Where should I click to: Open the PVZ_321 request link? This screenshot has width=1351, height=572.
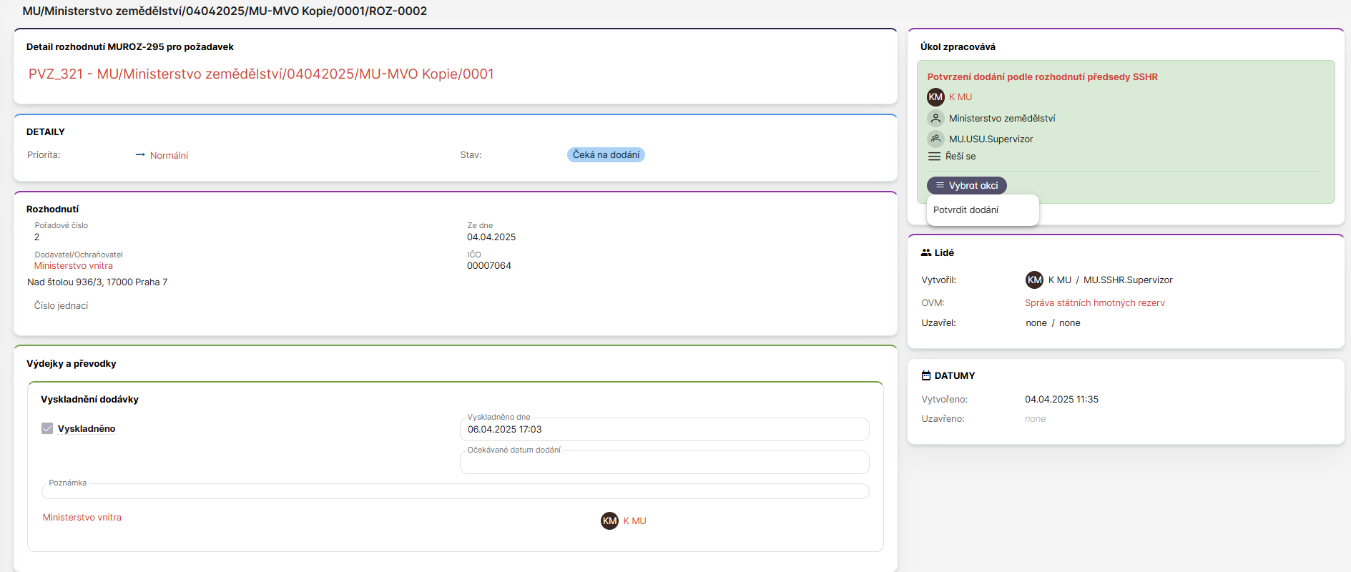click(x=261, y=74)
